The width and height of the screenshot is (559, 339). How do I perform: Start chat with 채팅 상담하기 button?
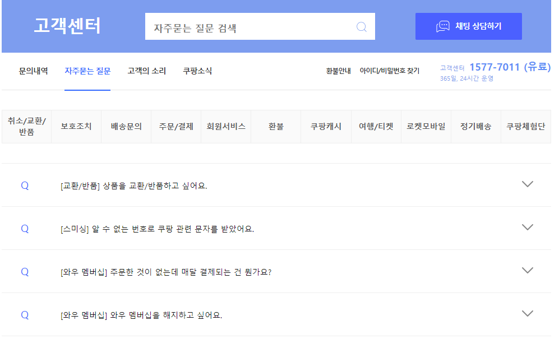tap(468, 26)
